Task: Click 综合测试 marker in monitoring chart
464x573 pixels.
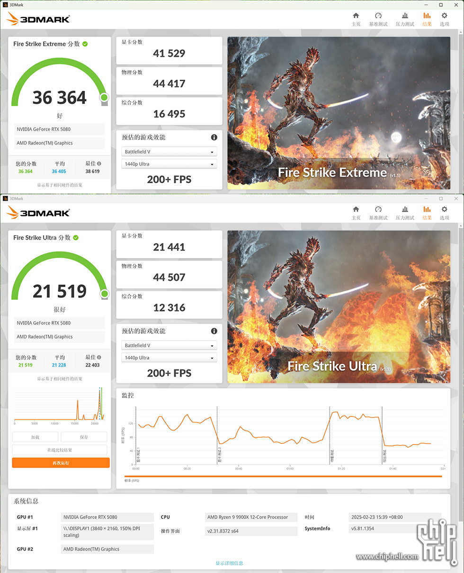Action: [x=384, y=456]
